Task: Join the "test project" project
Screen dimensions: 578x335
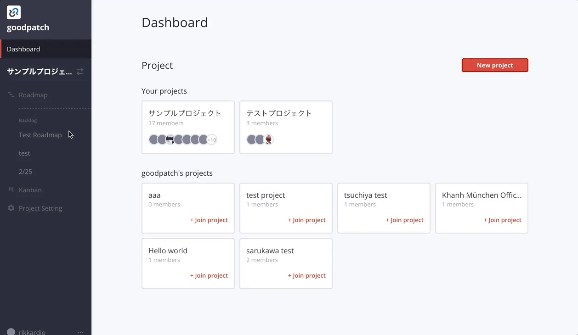Action: pos(307,220)
